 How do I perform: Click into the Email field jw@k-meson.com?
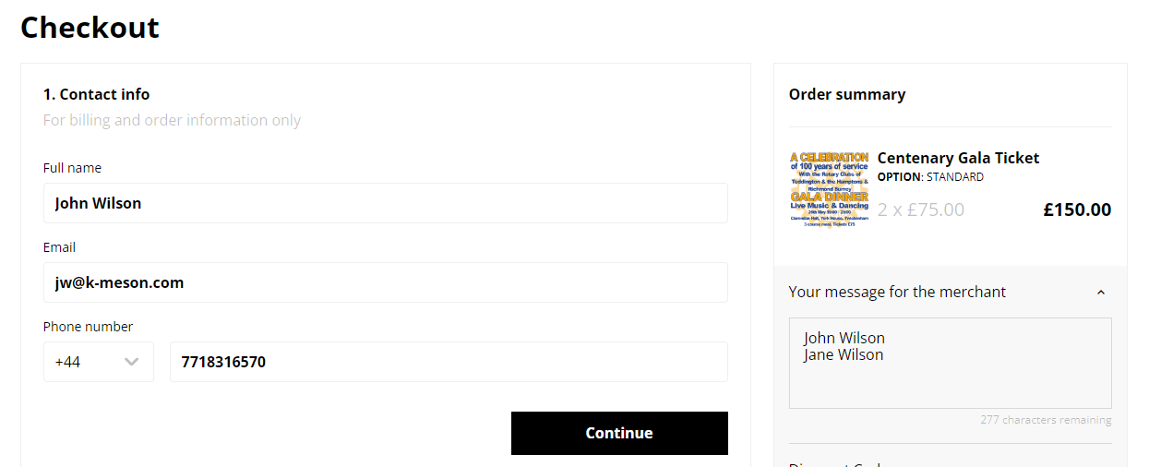tap(386, 282)
